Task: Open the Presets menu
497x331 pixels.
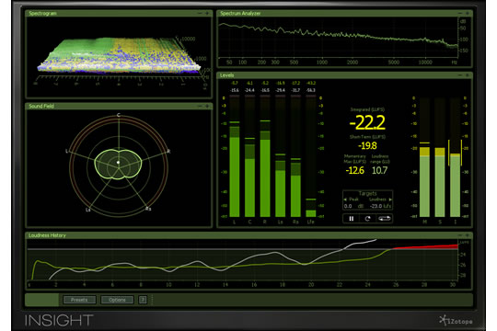Action: pos(79,300)
